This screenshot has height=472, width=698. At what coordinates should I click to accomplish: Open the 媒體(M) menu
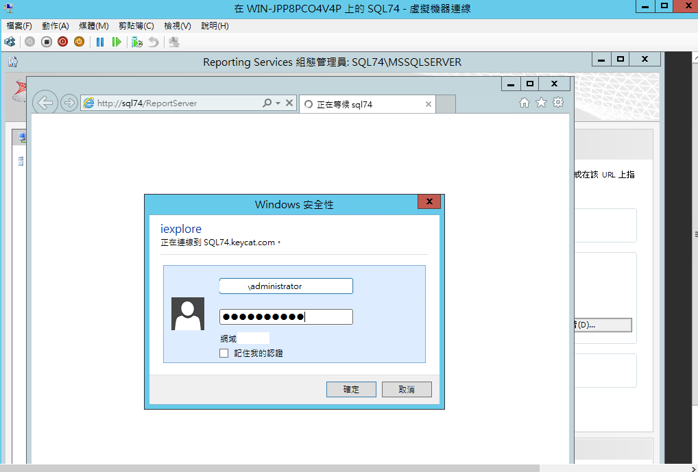(93, 26)
